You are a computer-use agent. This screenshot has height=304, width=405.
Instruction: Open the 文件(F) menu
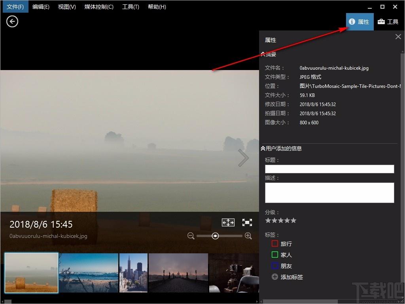coord(15,7)
